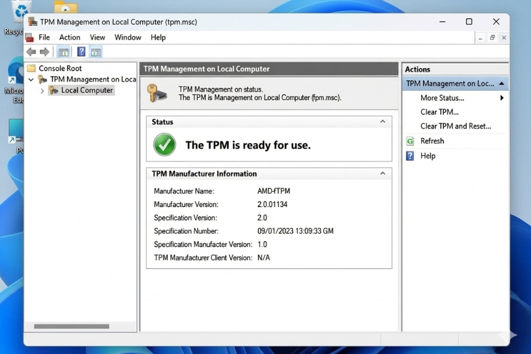Click Clear TPM... action

[x=440, y=112]
